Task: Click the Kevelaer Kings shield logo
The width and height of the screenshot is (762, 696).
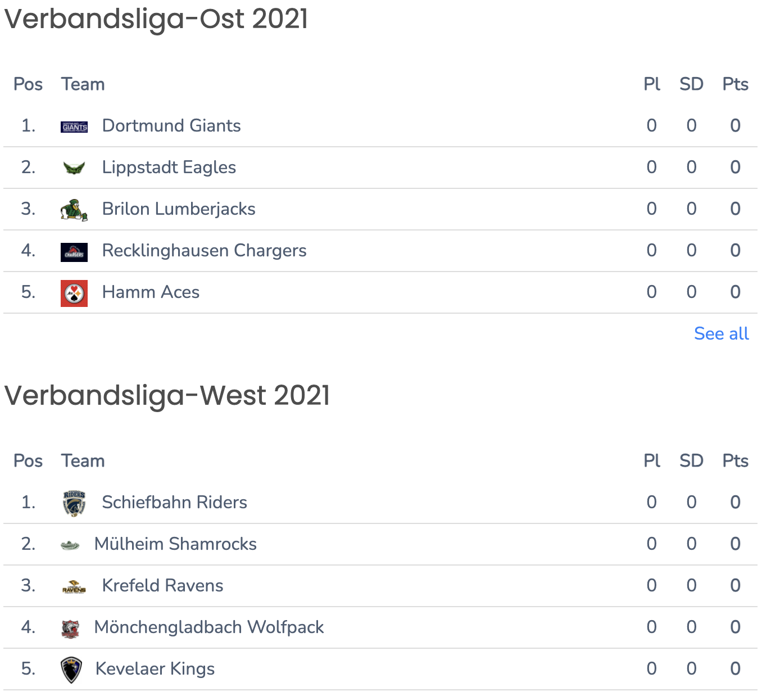Action: [x=71, y=670]
